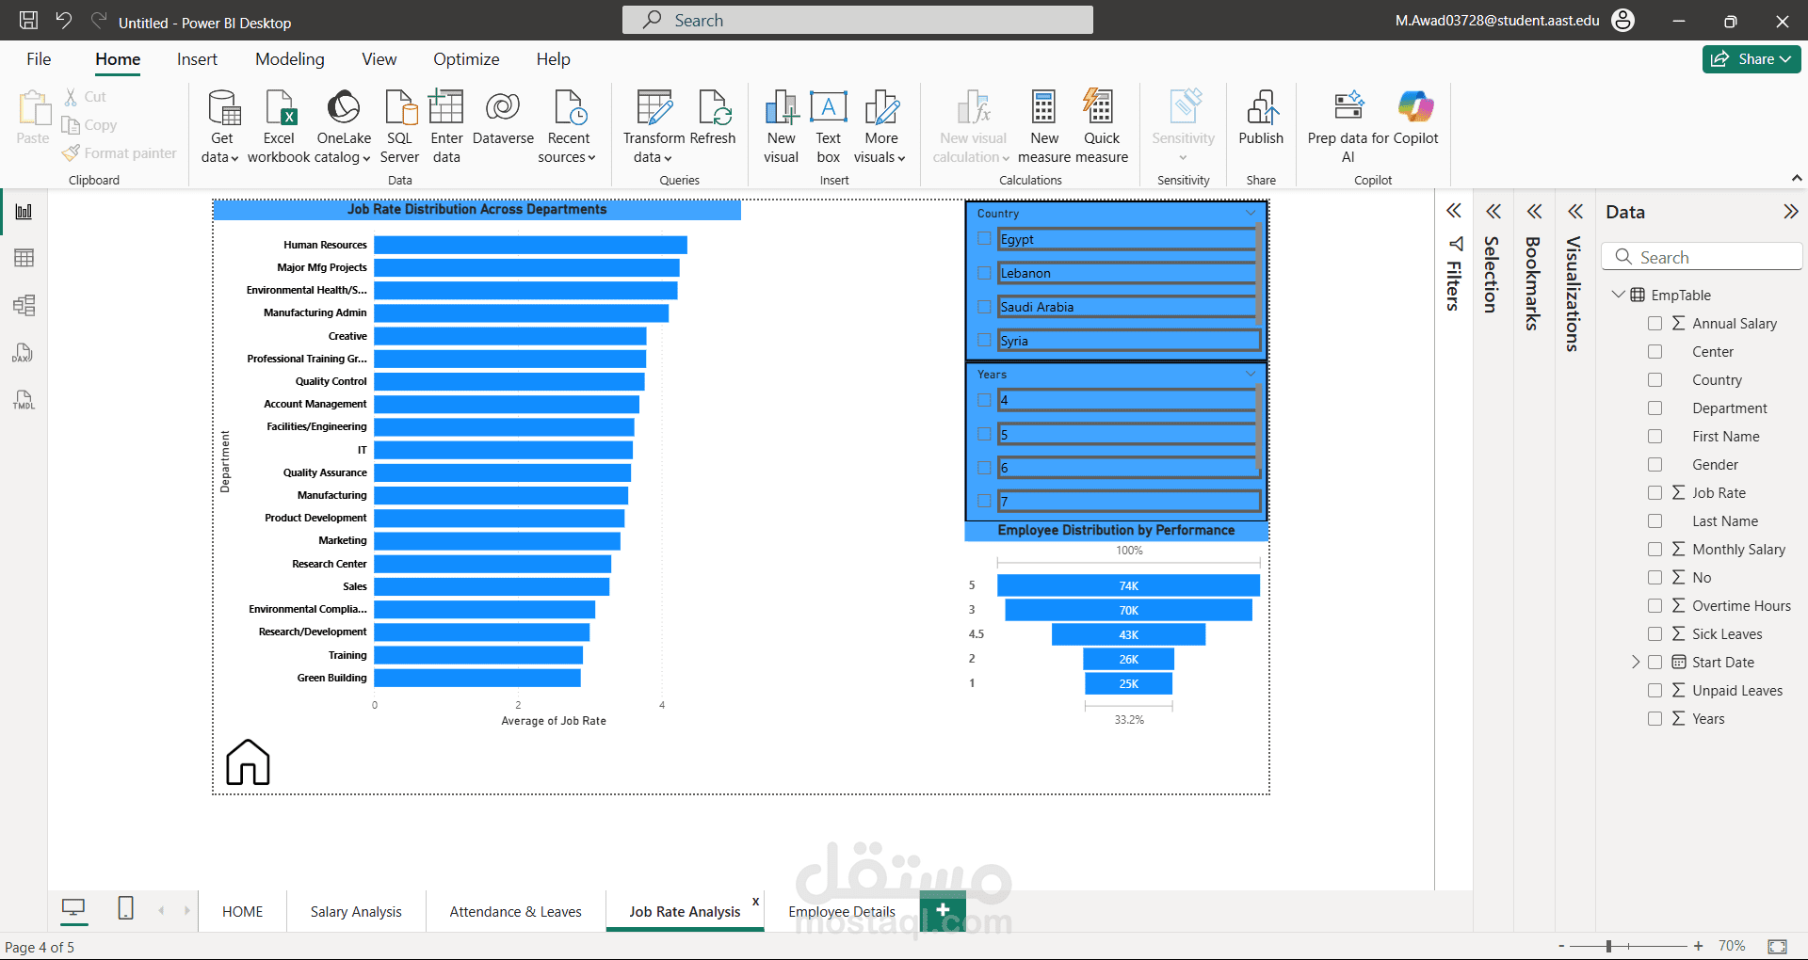Click the home icon on report canvas
Screen dimensions: 1808x960
[248, 761]
